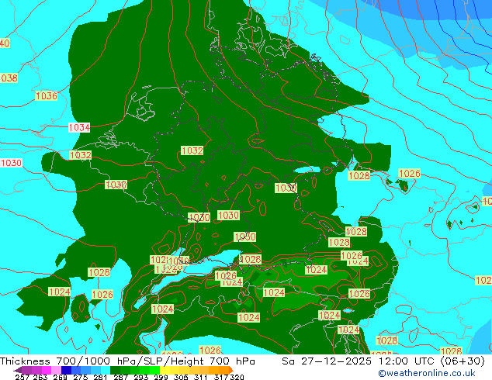
Task: Click the legend value 293
Action: pos(141,377)
